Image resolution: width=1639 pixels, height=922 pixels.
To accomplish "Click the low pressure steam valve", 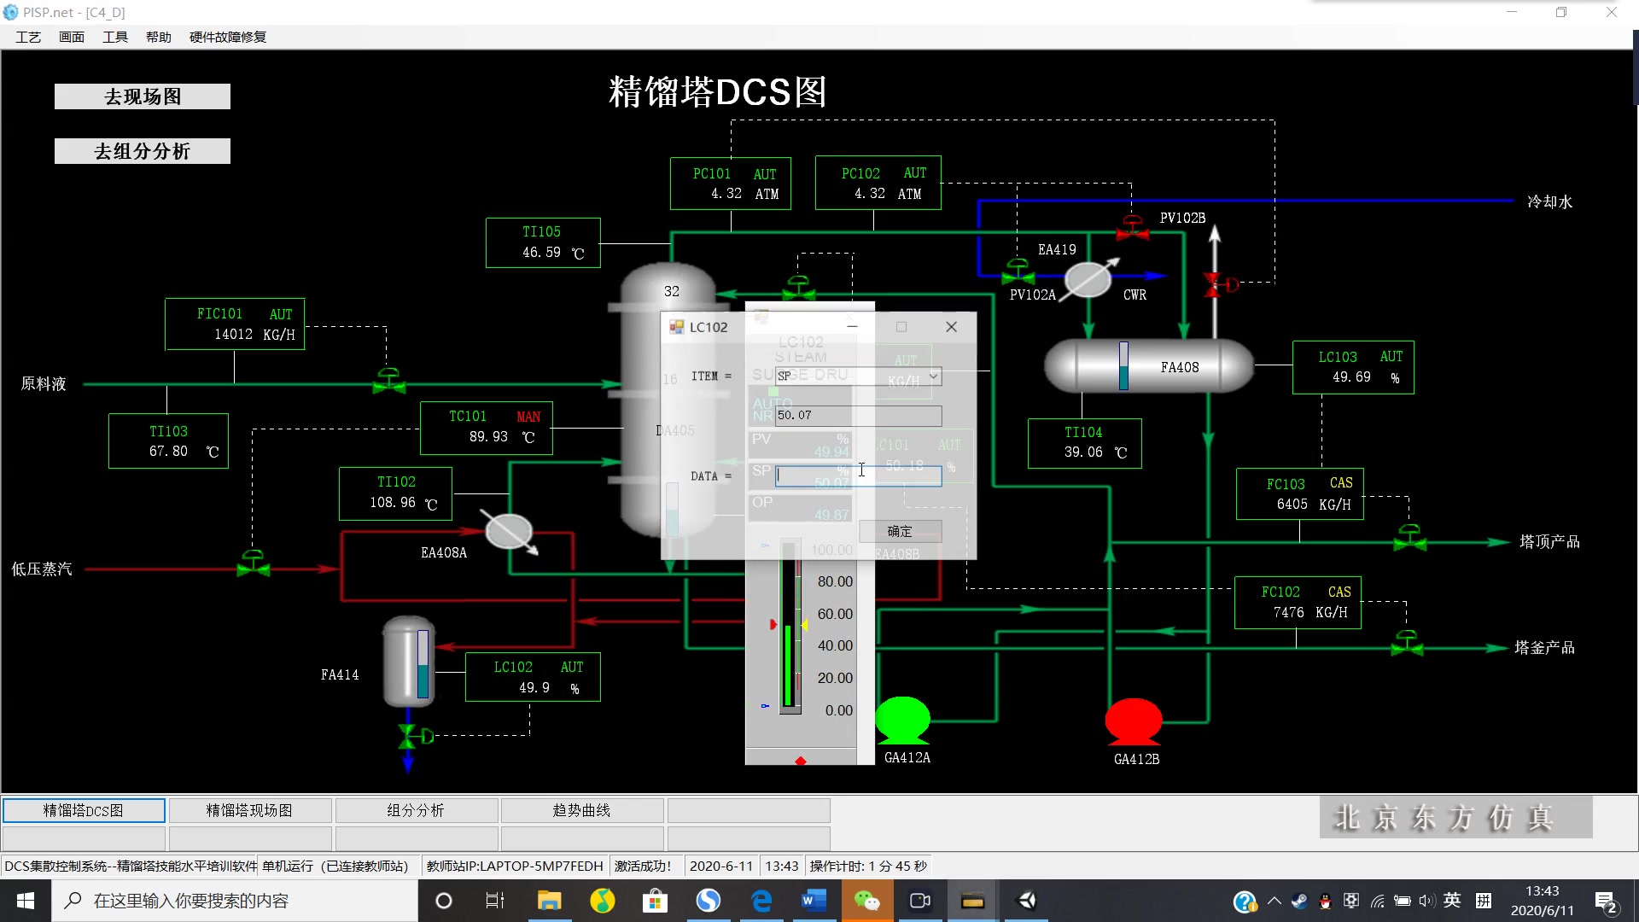I will 253,565.
